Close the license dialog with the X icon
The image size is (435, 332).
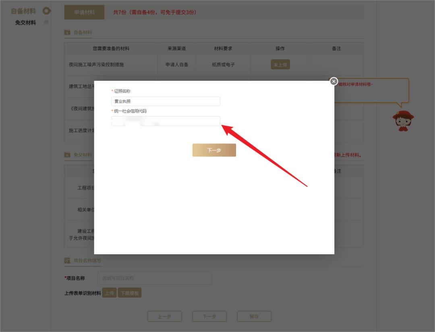click(333, 81)
